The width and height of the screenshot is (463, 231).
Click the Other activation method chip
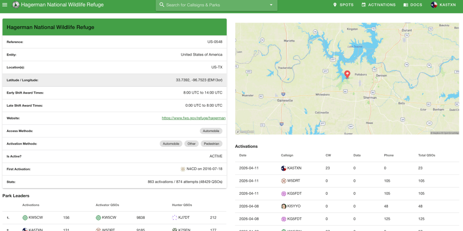(x=191, y=144)
